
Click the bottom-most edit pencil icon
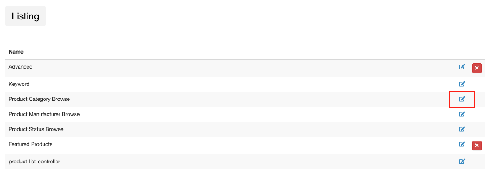point(462,162)
